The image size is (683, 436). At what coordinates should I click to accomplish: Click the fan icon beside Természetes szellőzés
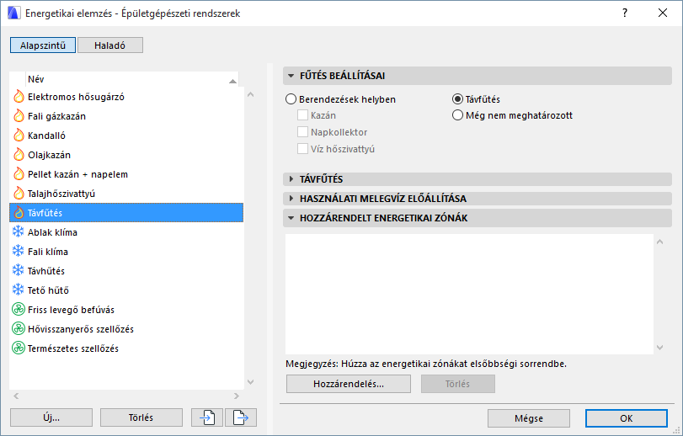coord(19,348)
